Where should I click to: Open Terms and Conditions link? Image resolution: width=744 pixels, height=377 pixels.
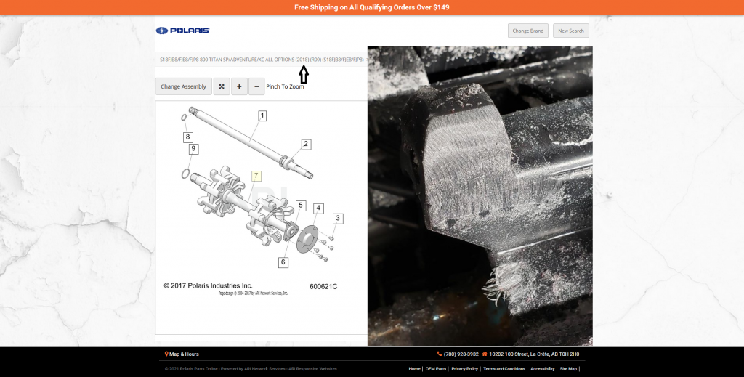click(x=504, y=369)
